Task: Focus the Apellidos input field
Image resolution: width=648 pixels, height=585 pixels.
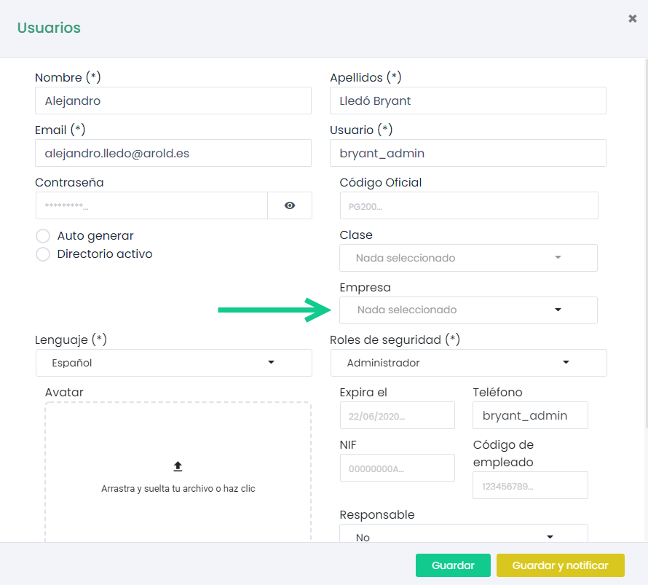Action: (467, 101)
